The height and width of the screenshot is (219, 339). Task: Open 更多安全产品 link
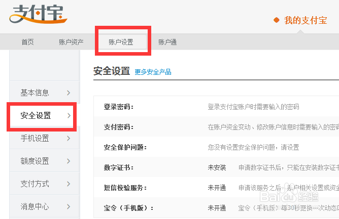(153, 72)
